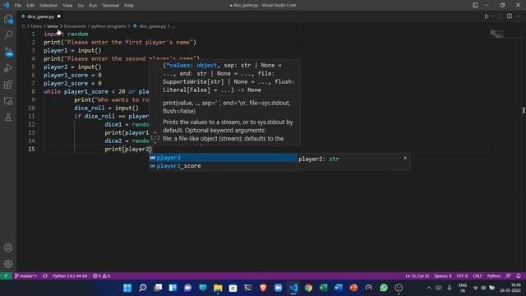The image size is (526, 296).
Task: Expand the run options dropdown arrow
Action: click(x=492, y=16)
